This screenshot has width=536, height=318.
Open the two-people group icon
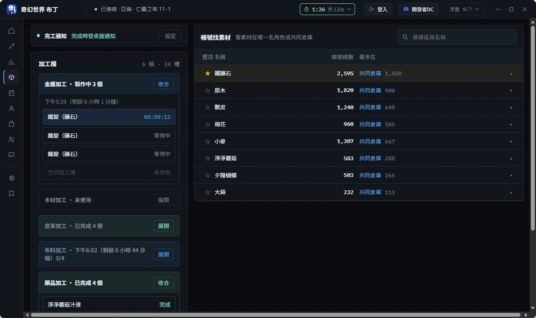(x=11, y=139)
